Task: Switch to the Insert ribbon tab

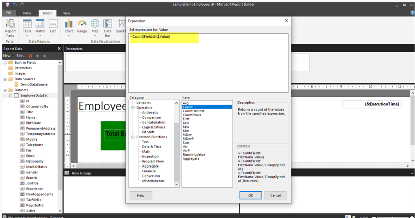Action: (47, 13)
